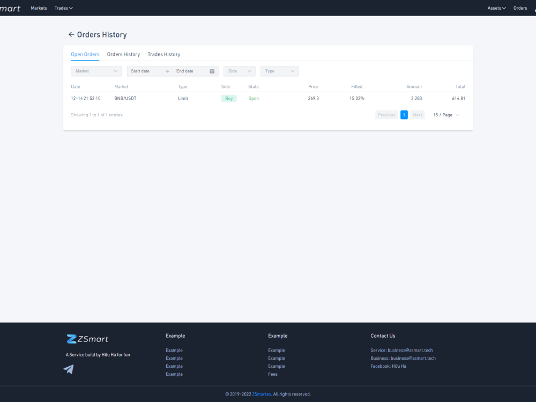
Task: Click Business: business@zsmart.tech contact line
Action: click(x=403, y=358)
